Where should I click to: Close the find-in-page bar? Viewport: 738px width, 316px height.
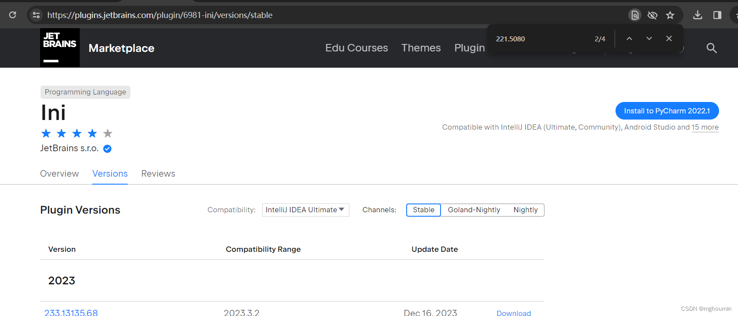coord(669,39)
